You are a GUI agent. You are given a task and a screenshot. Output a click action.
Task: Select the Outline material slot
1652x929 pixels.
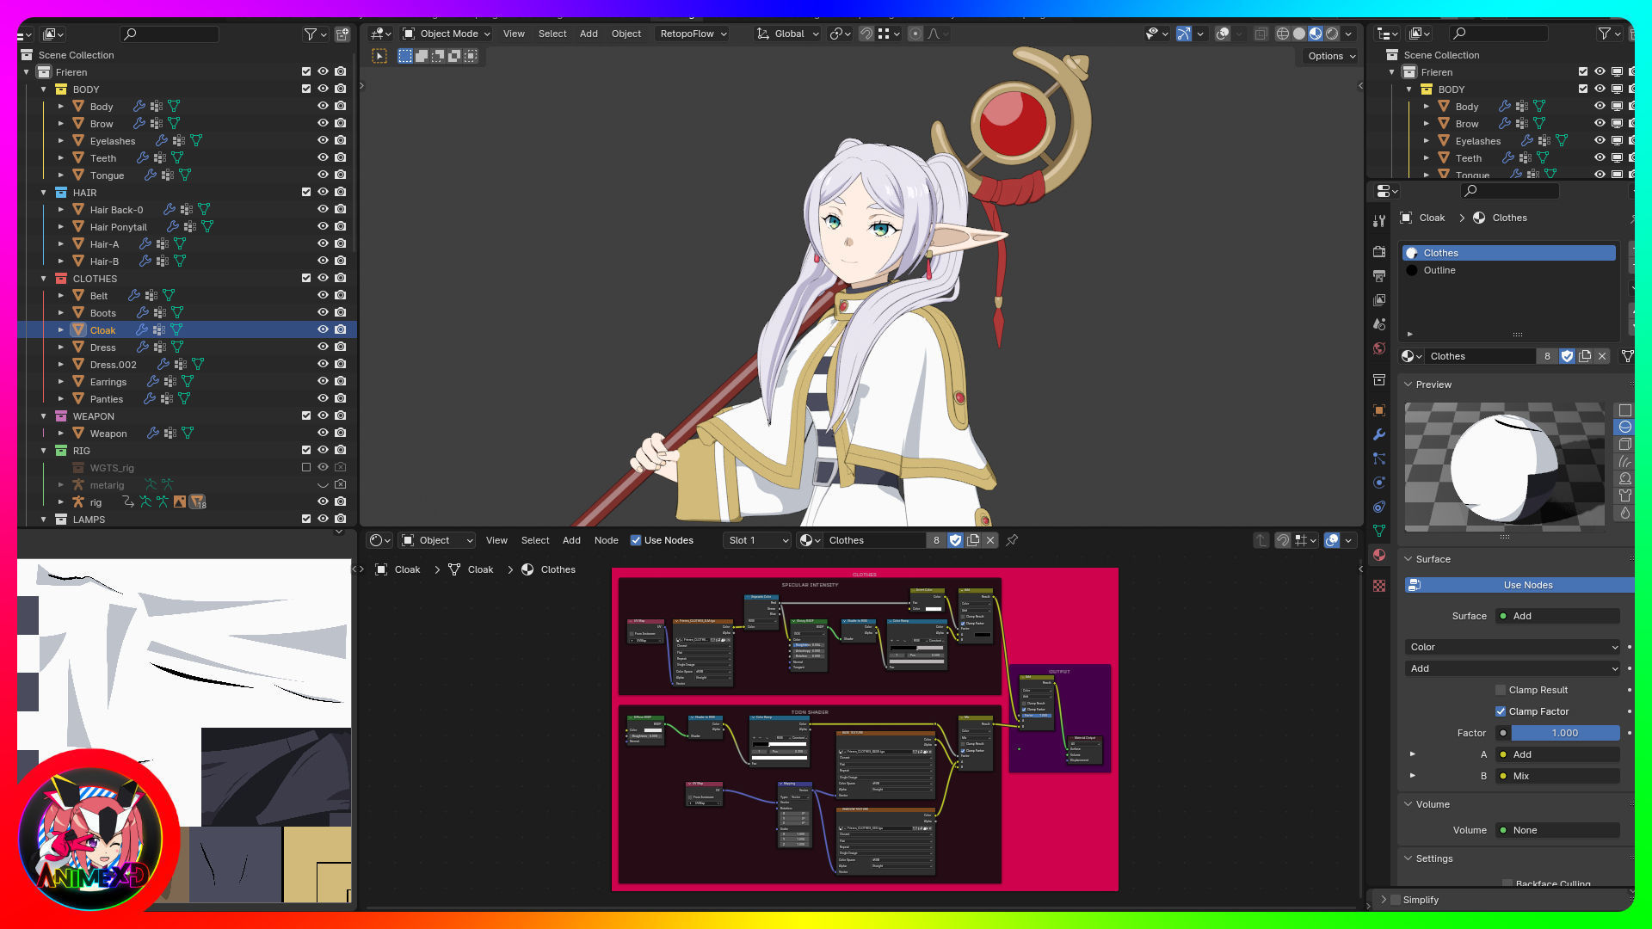(x=1439, y=270)
